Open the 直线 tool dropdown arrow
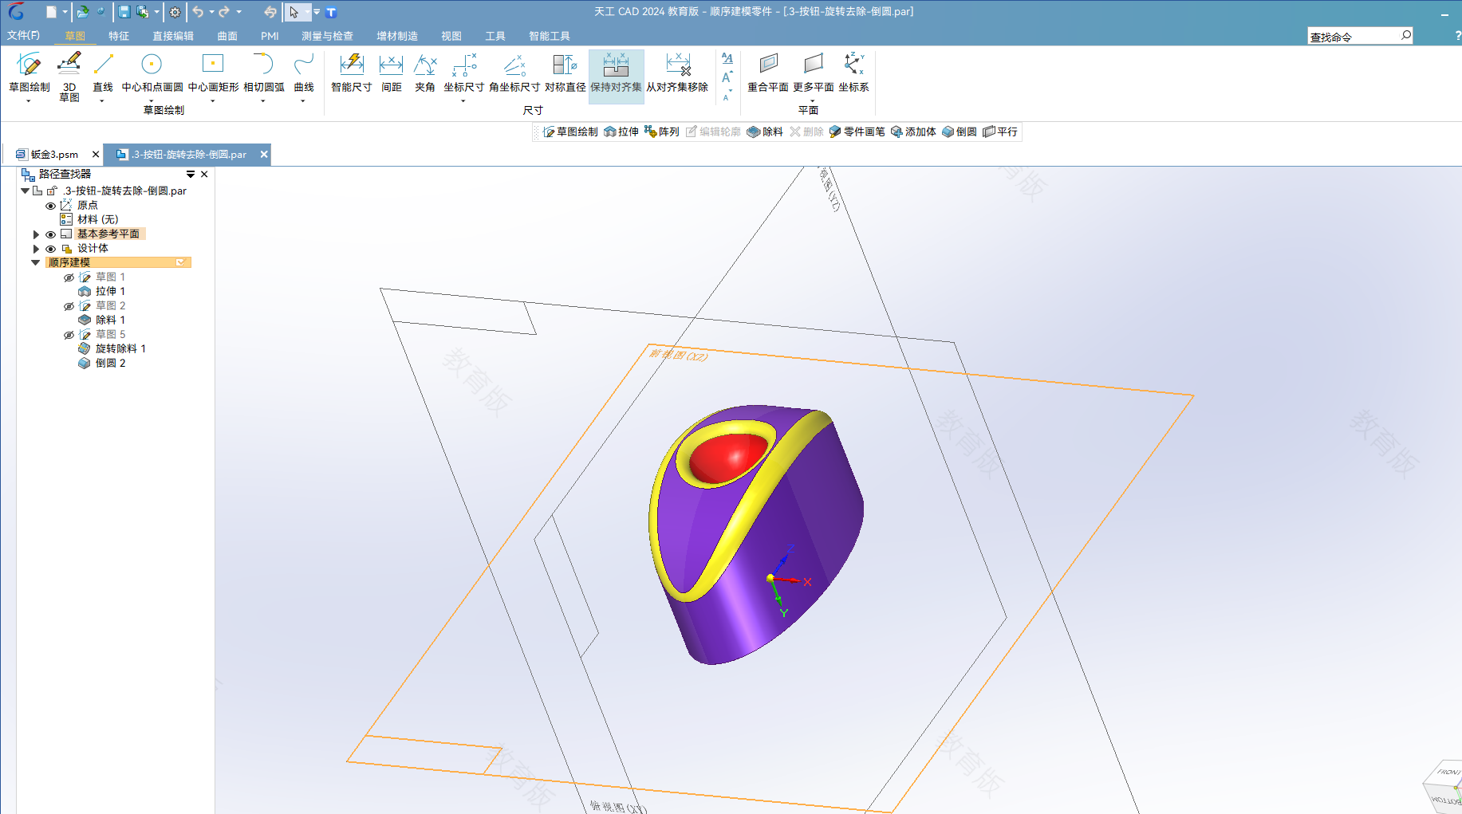The image size is (1462, 814). 102,101
